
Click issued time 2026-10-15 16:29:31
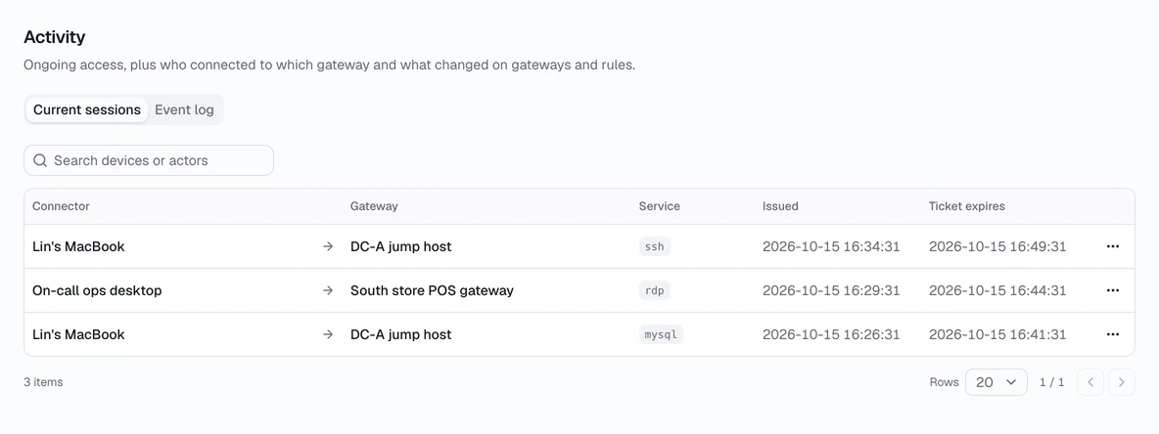[x=831, y=291]
